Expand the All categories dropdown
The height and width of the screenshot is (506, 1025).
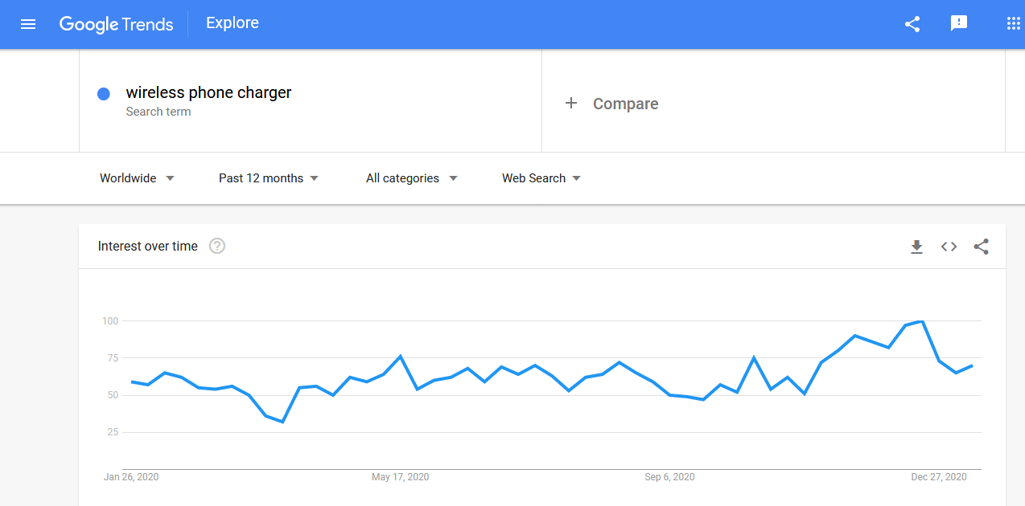tap(411, 178)
